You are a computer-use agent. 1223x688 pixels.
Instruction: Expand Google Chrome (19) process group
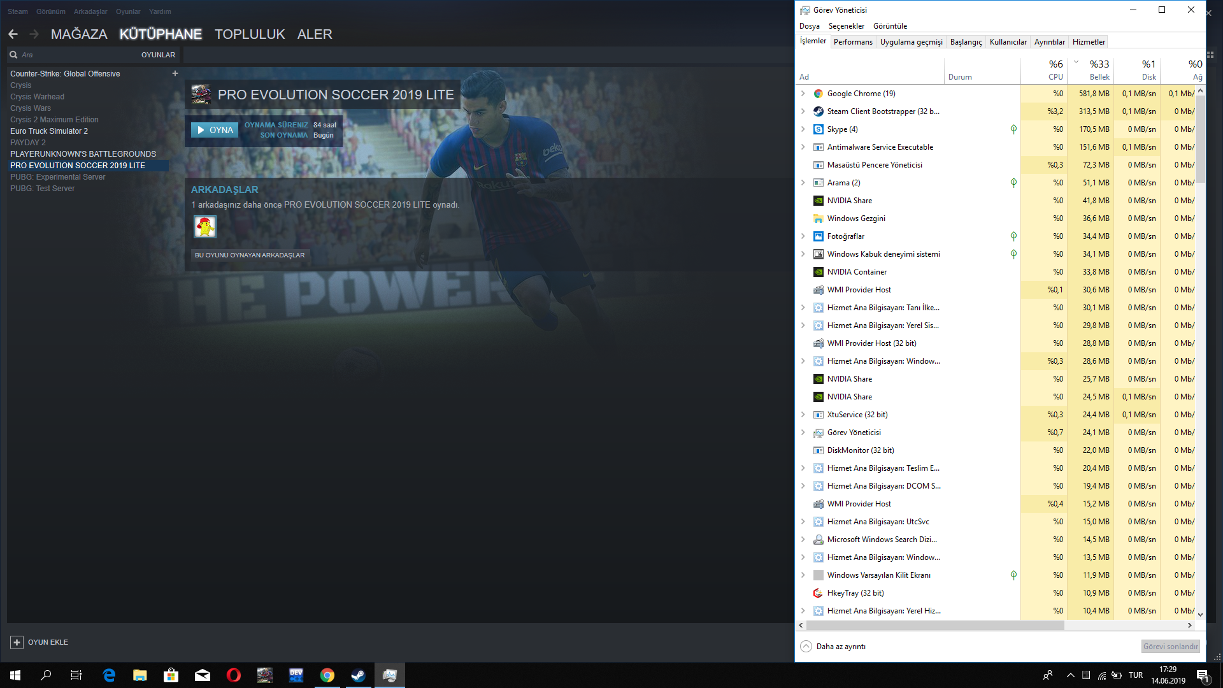point(803,94)
